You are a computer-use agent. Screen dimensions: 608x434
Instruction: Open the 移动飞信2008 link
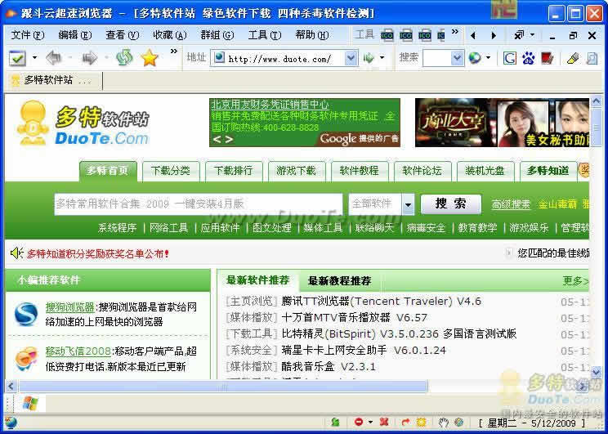click(78, 351)
